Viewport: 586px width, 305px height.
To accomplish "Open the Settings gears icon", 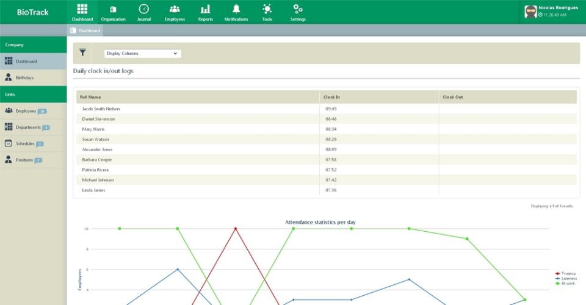I will coord(298,9).
